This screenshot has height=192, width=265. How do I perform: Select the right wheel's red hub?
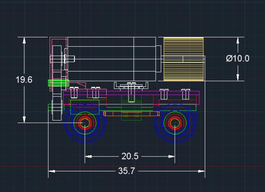175,123
